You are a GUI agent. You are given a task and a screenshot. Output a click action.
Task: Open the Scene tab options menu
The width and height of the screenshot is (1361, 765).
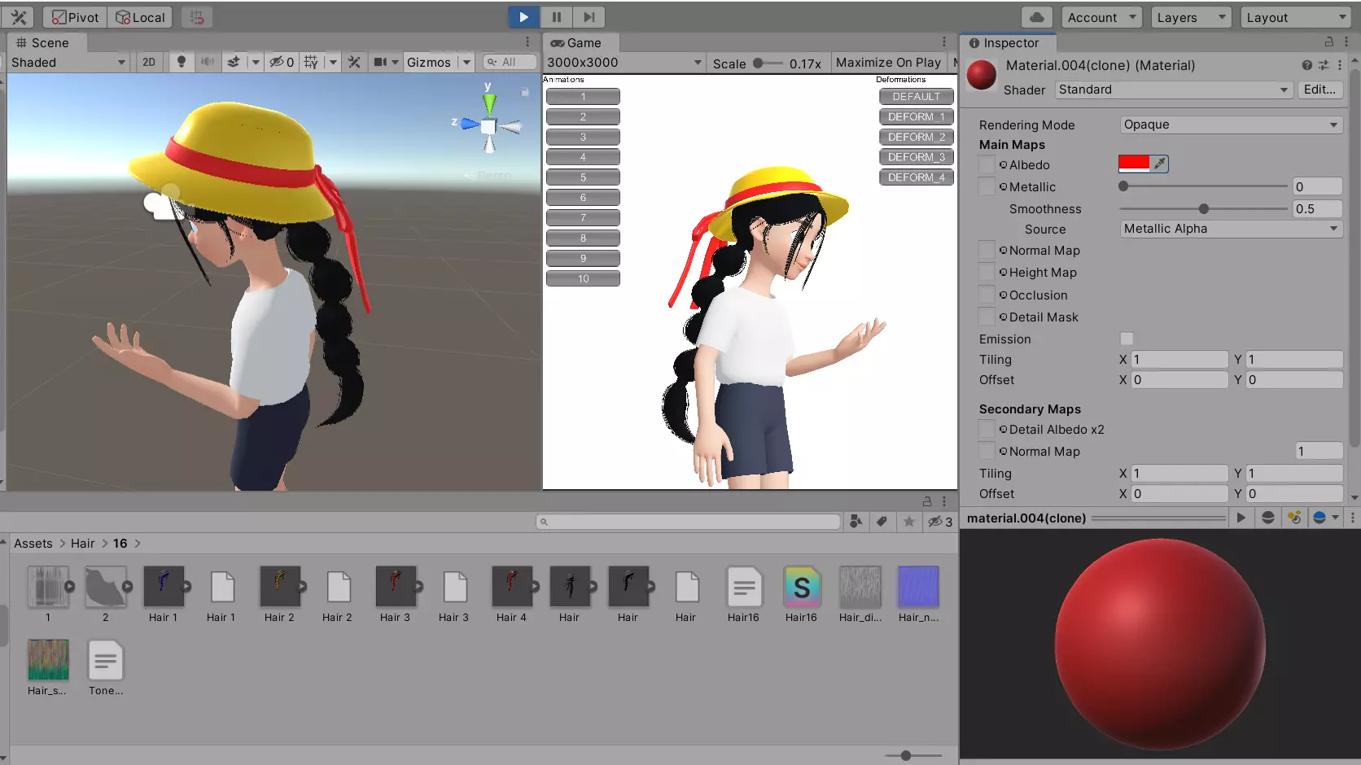tap(527, 42)
